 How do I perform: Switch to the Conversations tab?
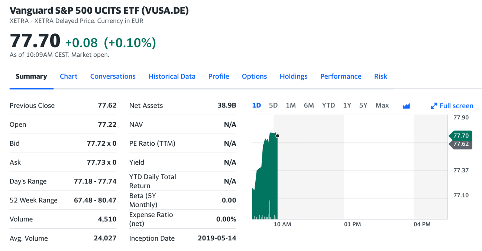pyautogui.click(x=113, y=76)
